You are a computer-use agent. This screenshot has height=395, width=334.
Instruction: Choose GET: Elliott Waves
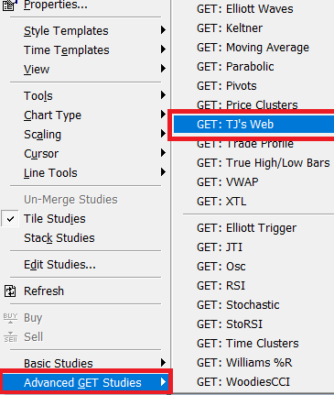[x=245, y=9]
